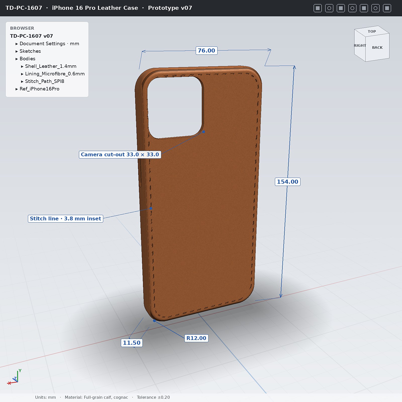
Task: Click the last circle icon in the top toolbar
Action: (x=375, y=8)
